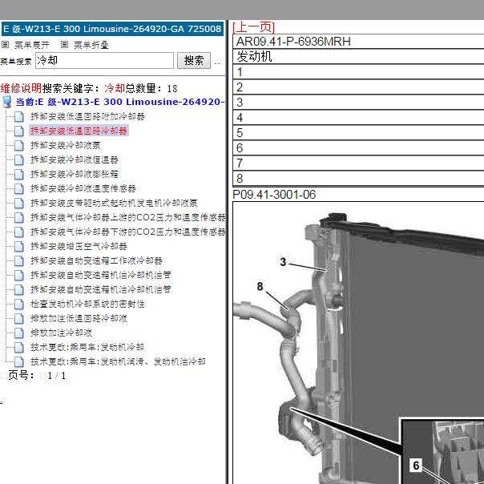
Task: Open 拆卸安装增压空气冷却器 entry
Action: (x=79, y=246)
